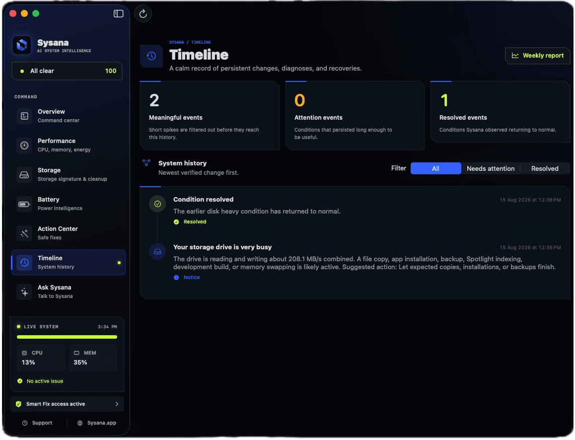Click the TIMELINE breadcrumb
This screenshot has height=440, width=575.
click(201, 43)
